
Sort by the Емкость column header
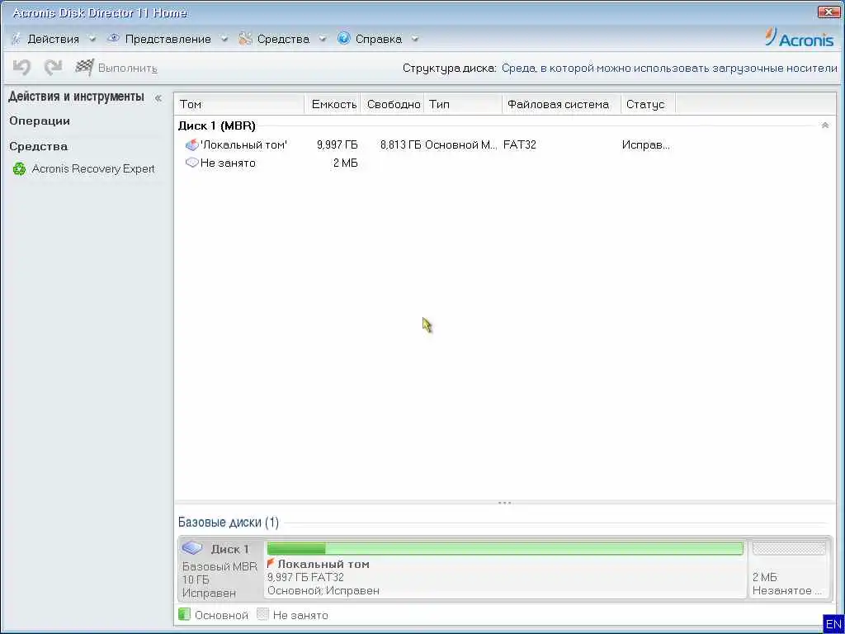pos(333,104)
